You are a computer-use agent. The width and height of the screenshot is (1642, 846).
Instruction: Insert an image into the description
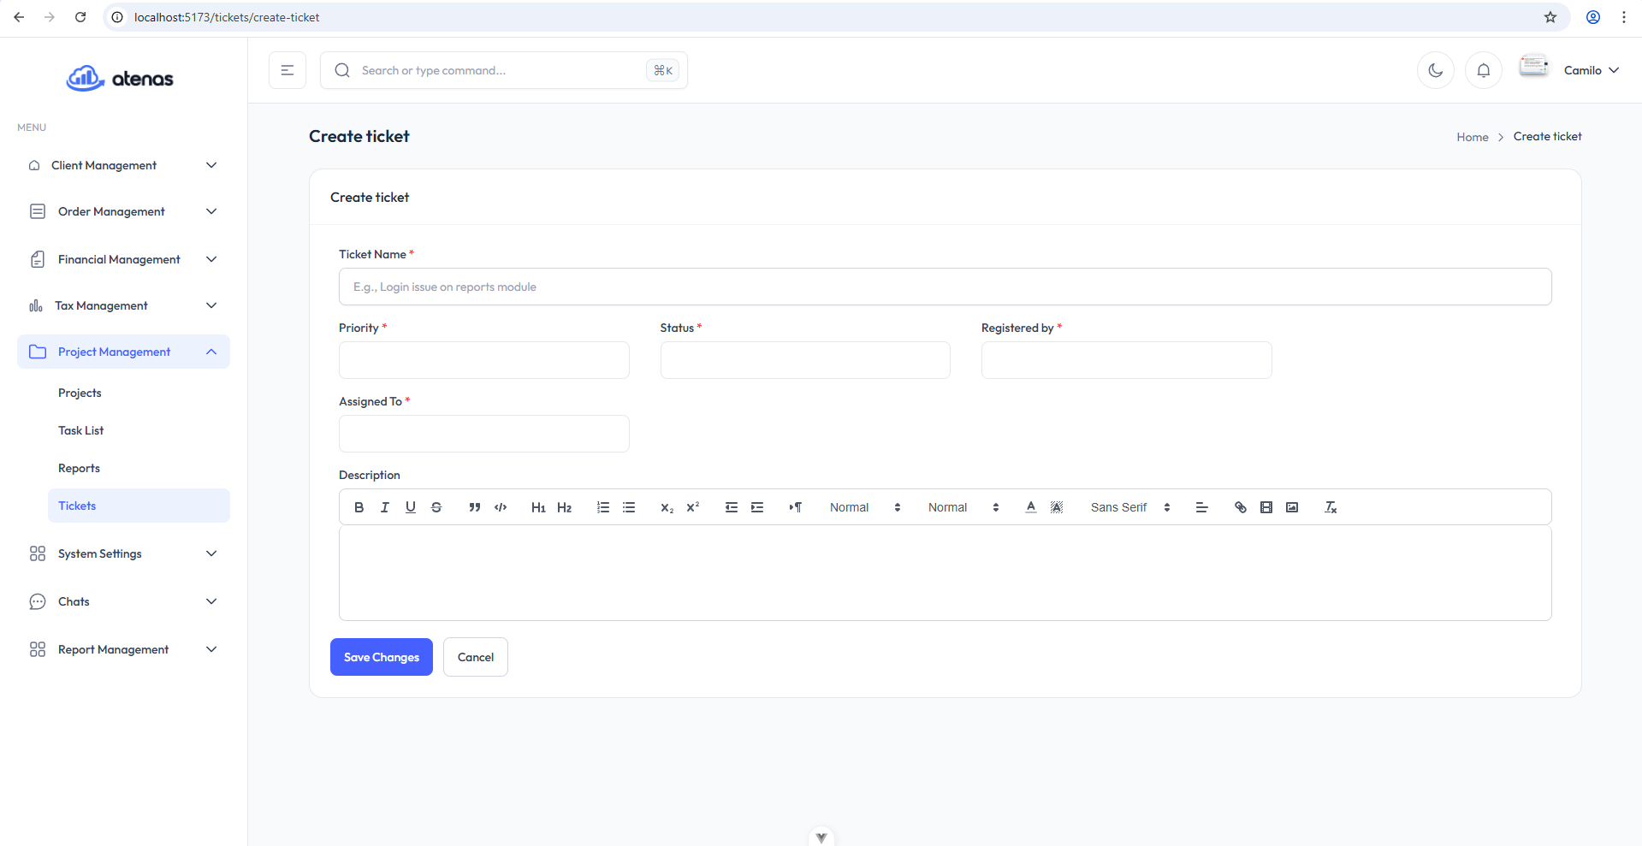1292,507
